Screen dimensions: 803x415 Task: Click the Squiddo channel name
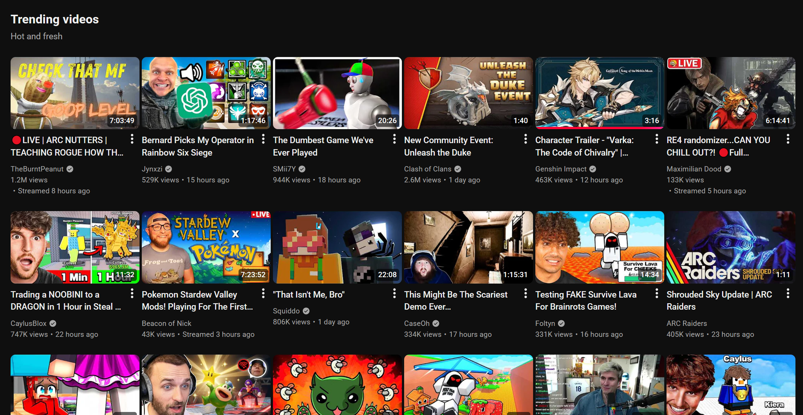point(286,311)
